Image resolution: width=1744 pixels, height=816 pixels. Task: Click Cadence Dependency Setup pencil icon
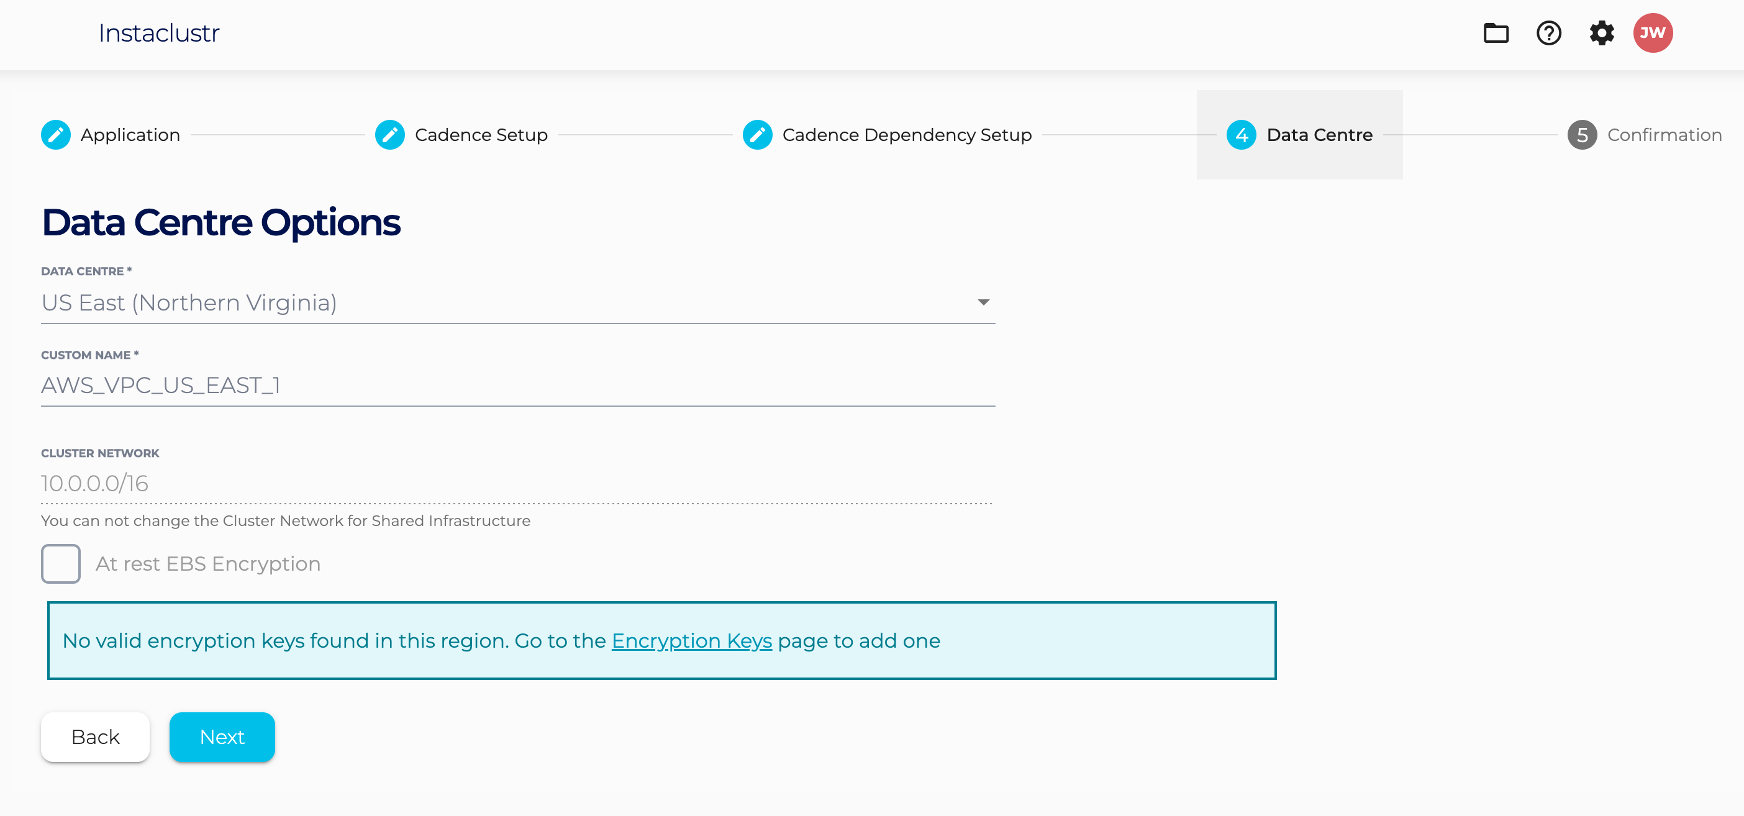click(757, 135)
